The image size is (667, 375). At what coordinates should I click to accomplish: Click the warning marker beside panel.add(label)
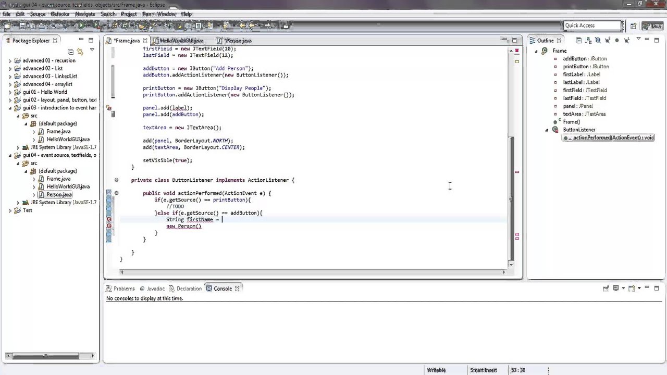point(109,108)
